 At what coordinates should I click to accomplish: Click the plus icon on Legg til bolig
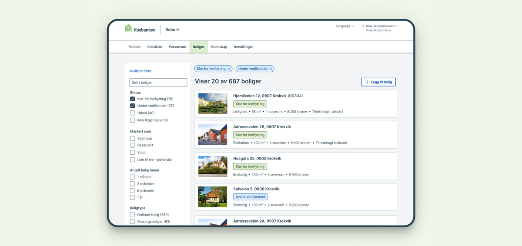[x=367, y=82]
